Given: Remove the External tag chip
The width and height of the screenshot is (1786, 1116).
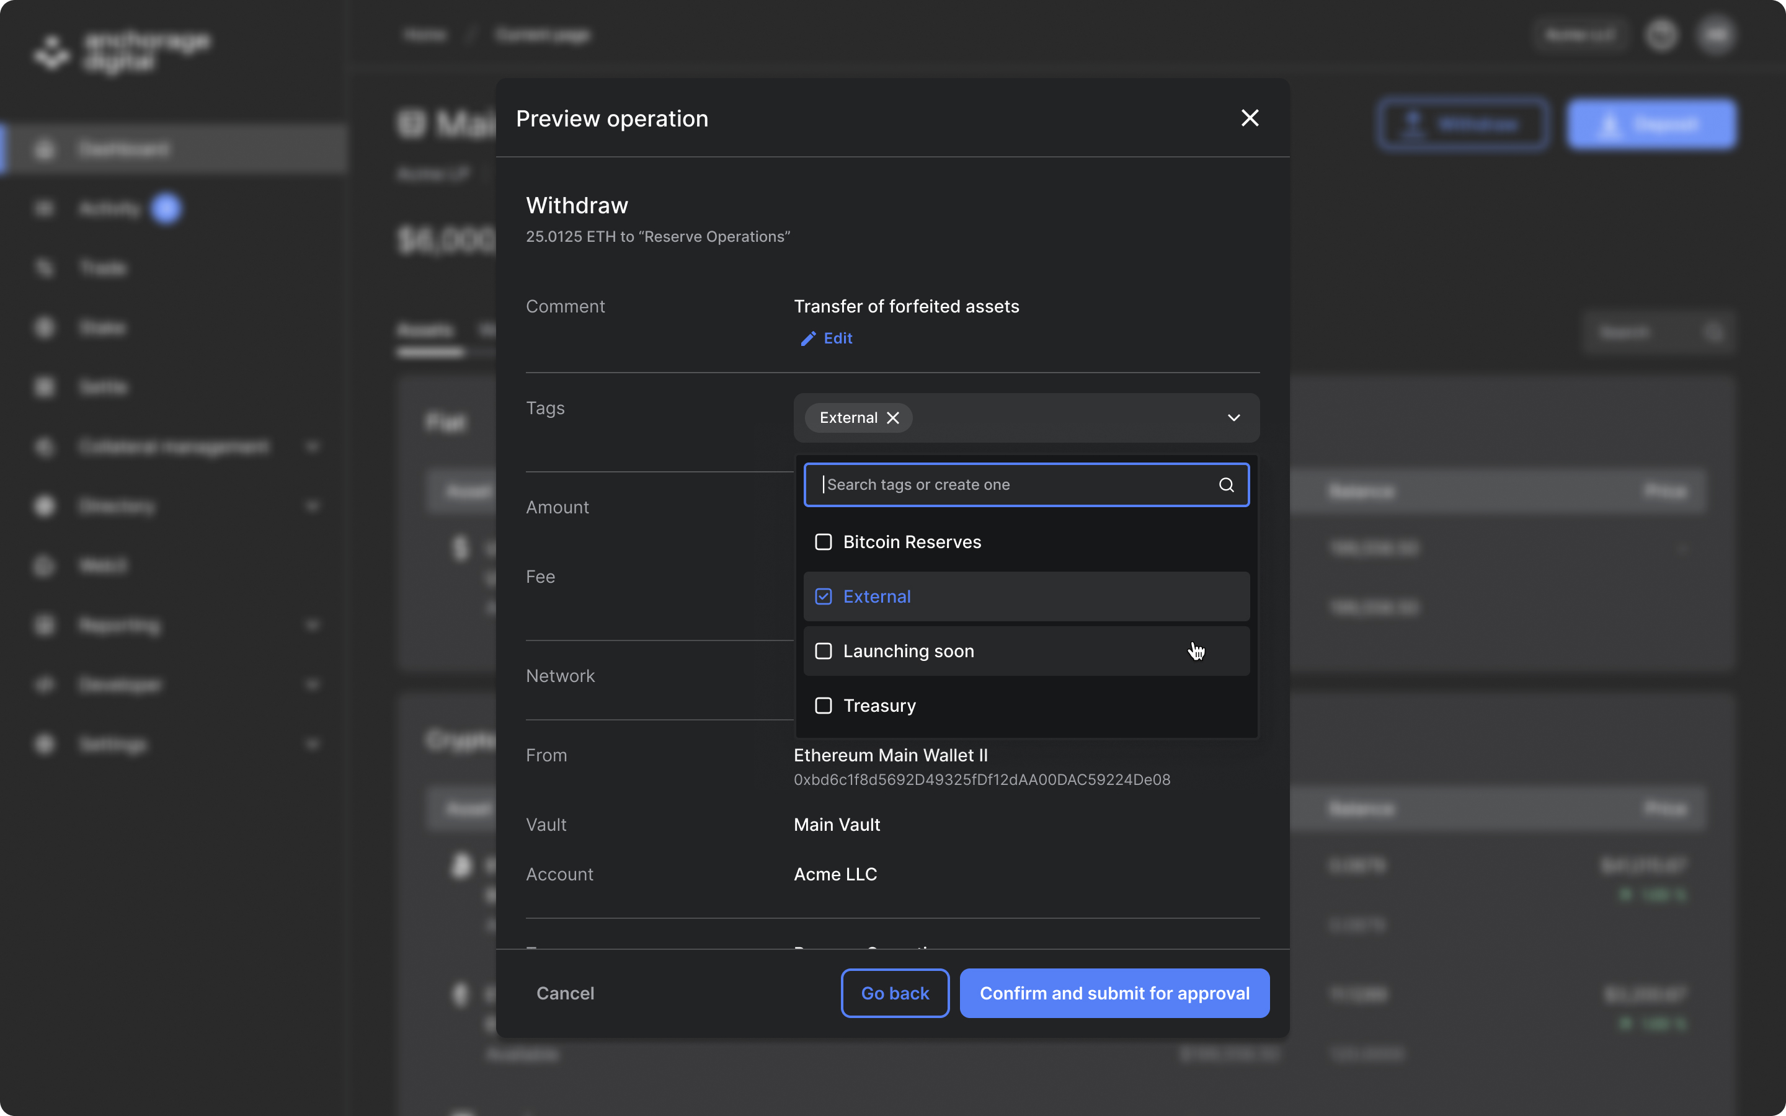Looking at the screenshot, I should 893,418.
